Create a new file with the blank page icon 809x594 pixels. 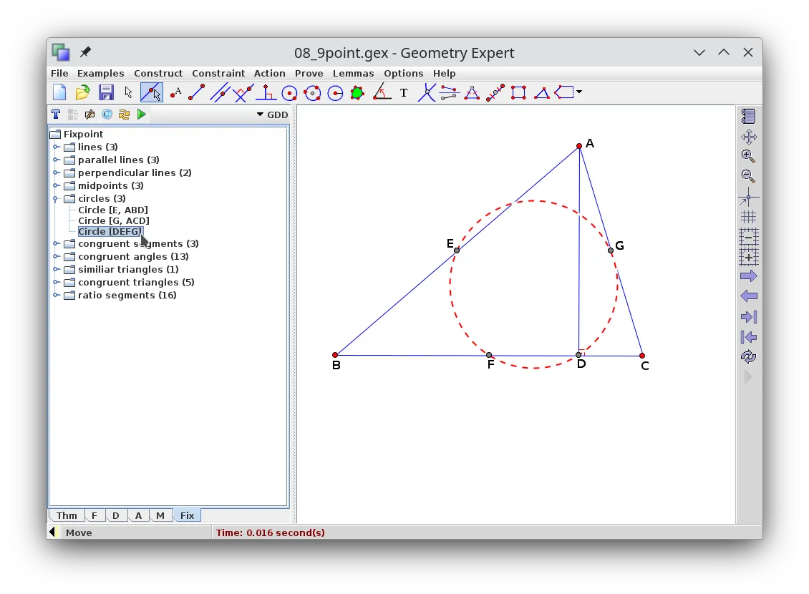click(x=59, y=93)
